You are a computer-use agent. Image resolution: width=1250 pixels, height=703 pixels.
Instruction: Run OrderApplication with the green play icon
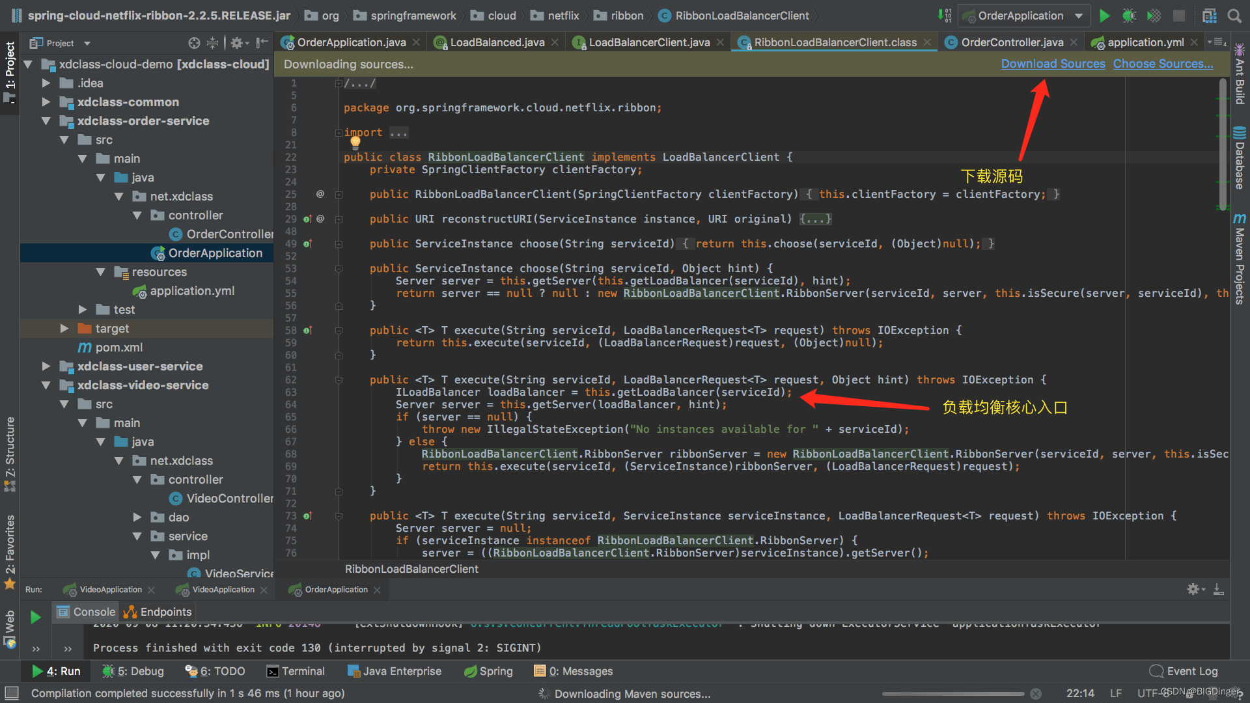pyautogui.click(x=1105, y=16)
